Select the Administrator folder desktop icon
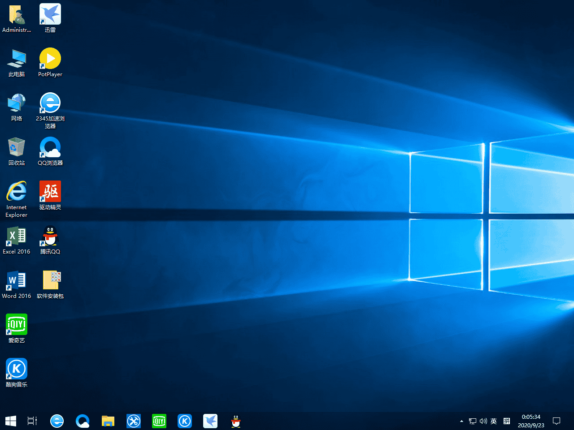The height and width of the screenshot is (430, 574). tap(17, 18)
